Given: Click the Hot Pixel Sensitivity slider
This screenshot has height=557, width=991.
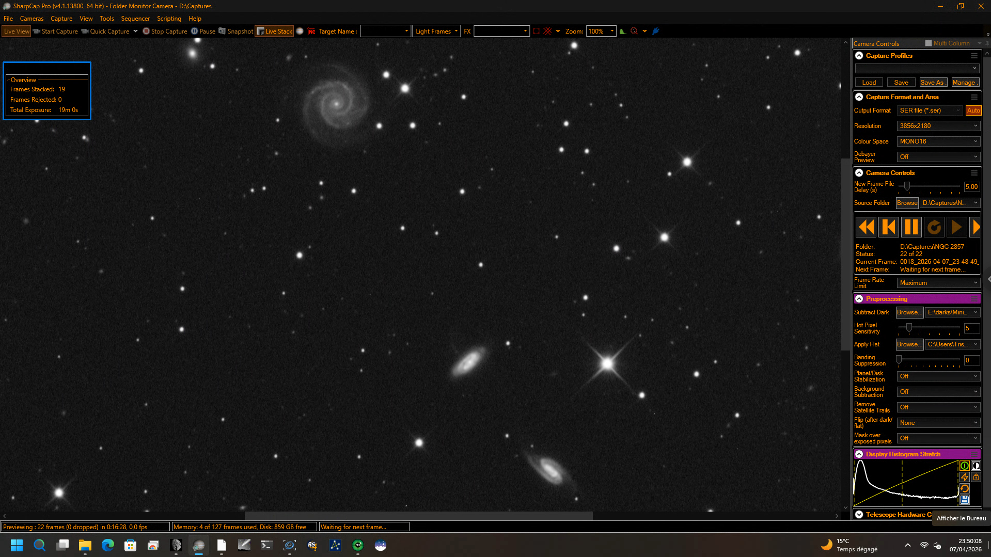Looking at the screenshot, I should 929,328.
